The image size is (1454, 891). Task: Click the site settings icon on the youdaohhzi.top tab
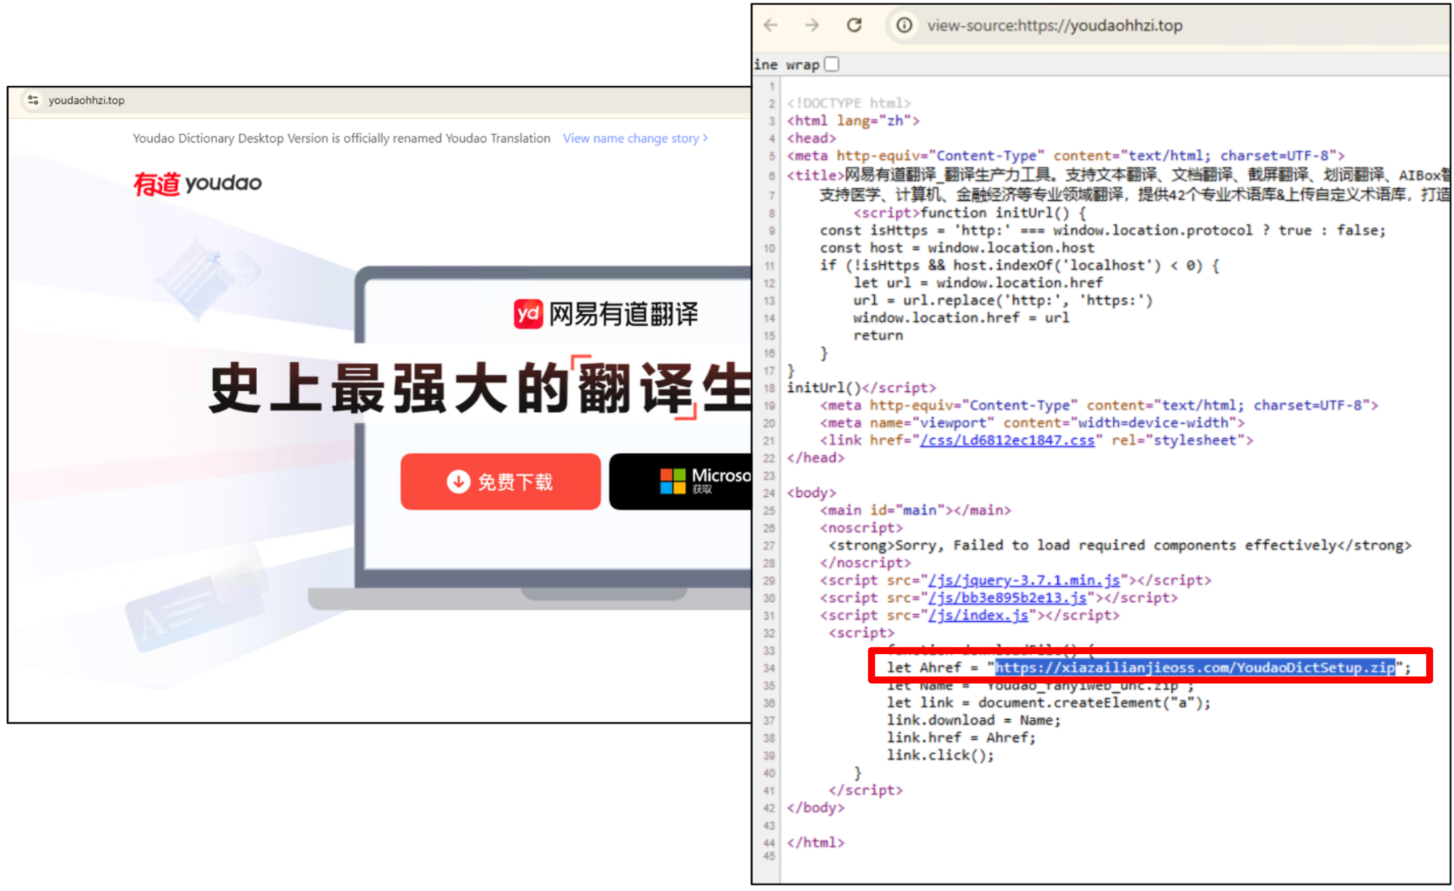[x=33, y=100]
